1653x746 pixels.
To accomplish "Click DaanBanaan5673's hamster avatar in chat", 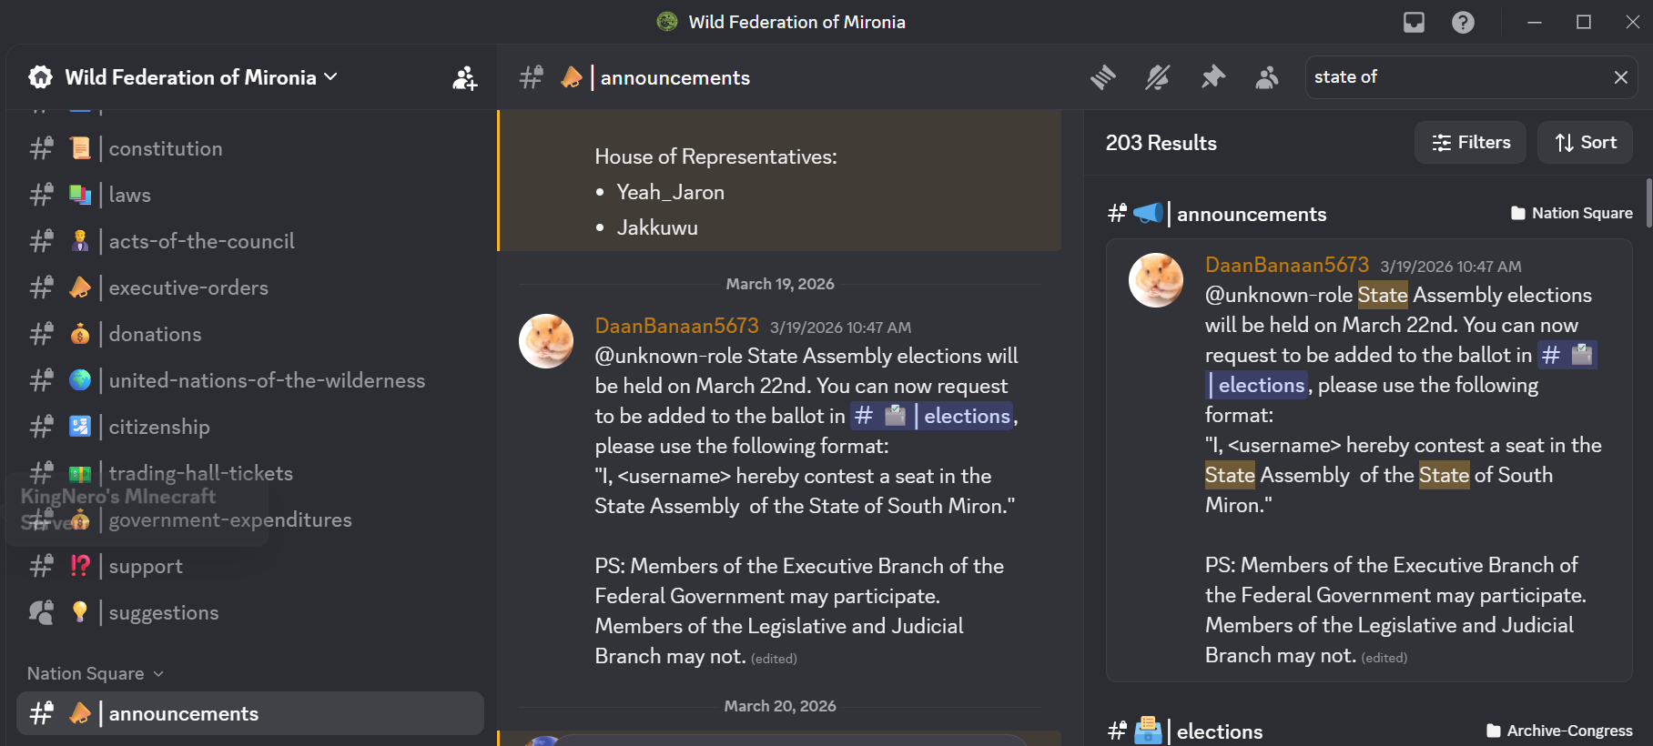I will (x=546, y=341).
